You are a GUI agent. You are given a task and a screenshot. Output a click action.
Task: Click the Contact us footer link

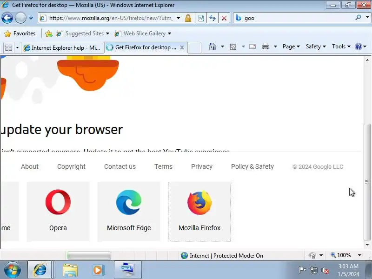120,166
